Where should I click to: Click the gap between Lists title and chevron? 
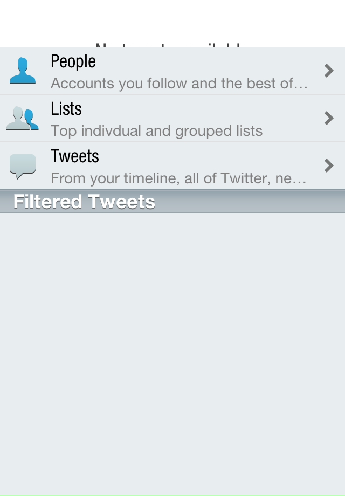click(203, 109)
